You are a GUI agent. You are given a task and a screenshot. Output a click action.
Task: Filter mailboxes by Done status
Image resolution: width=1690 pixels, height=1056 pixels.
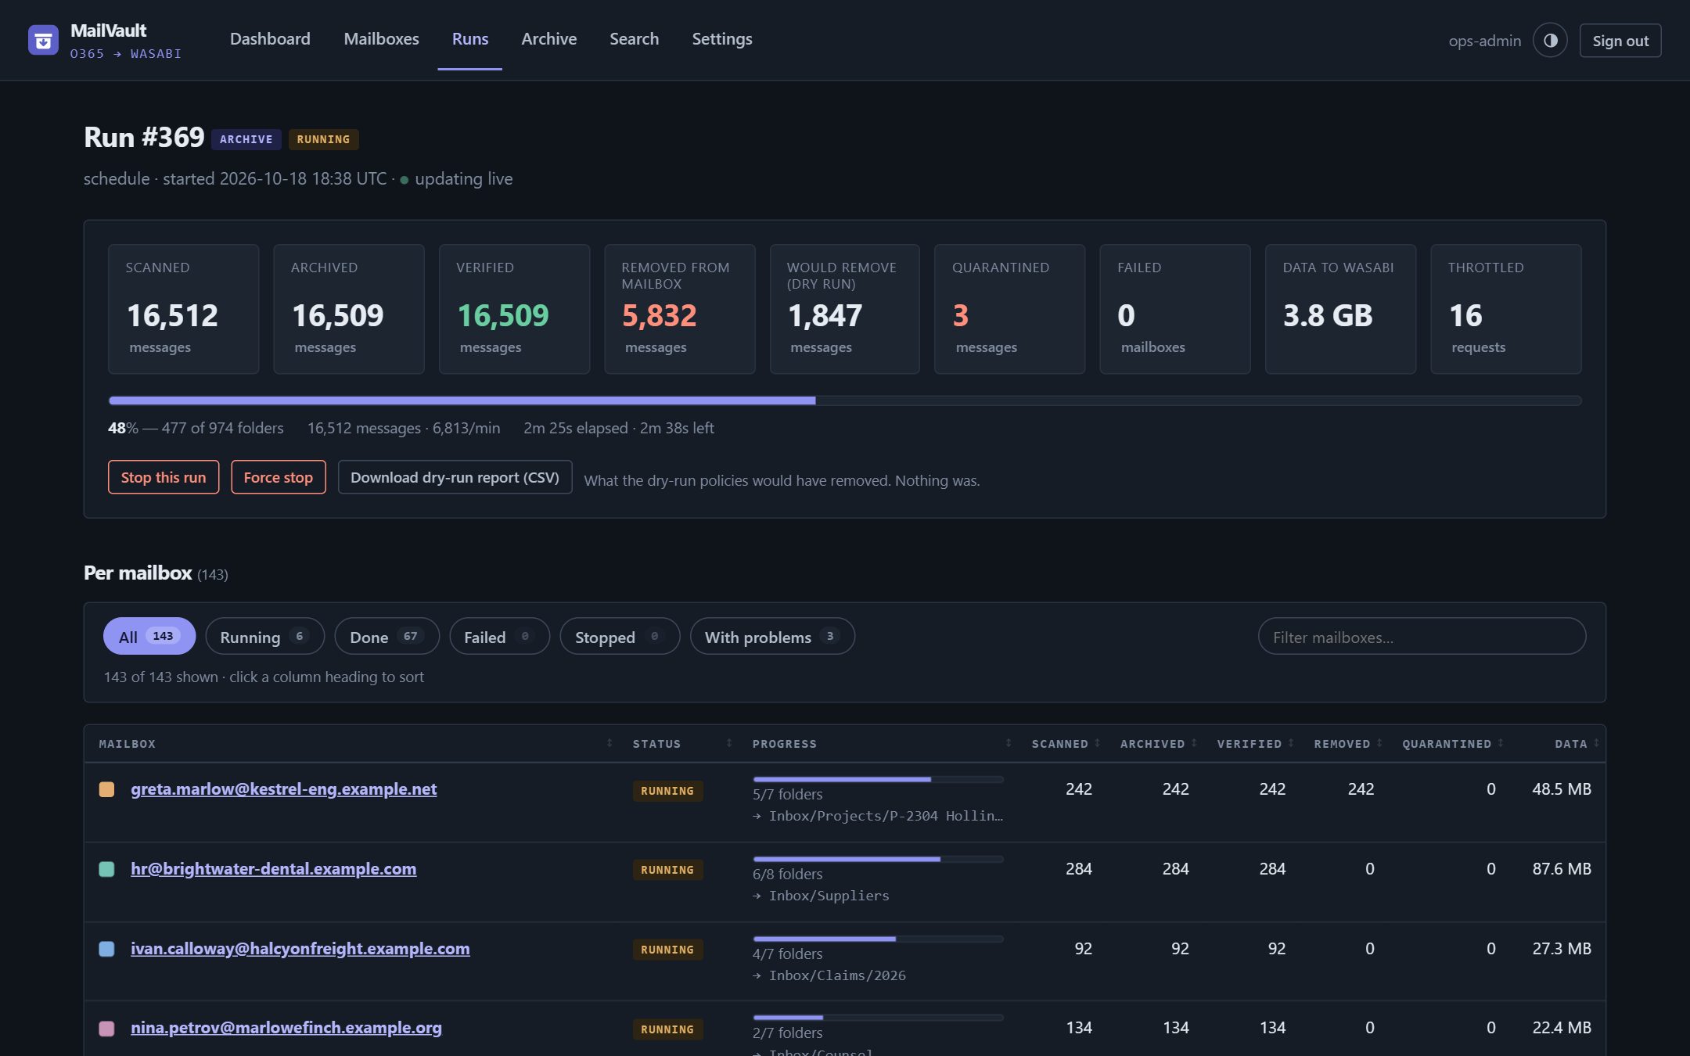click(387, 637)
